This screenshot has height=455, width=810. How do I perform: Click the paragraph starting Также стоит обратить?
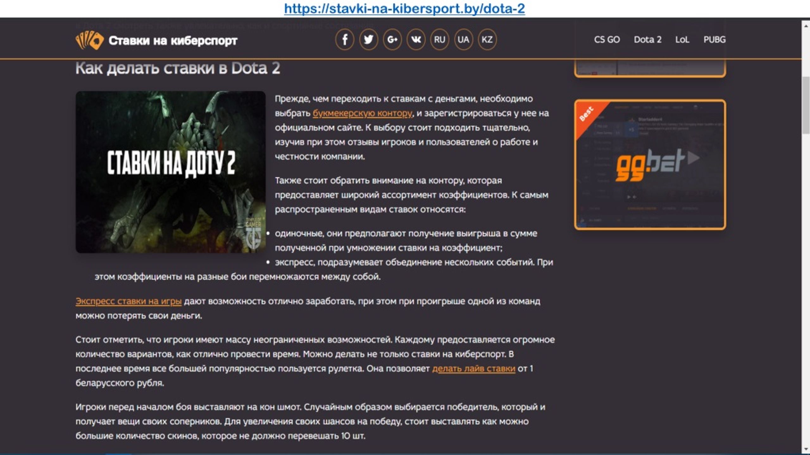coord(411,195)
